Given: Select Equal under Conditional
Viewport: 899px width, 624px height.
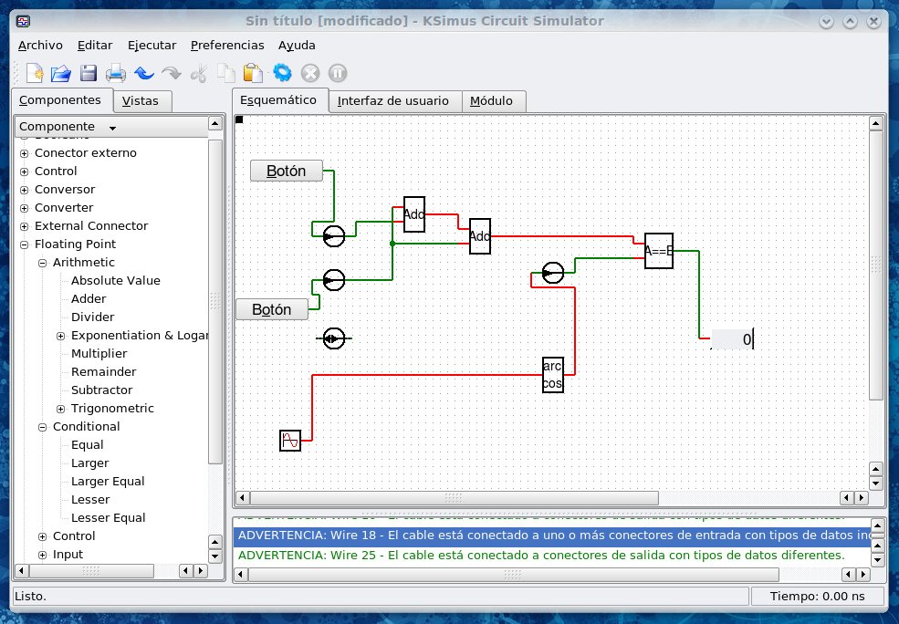Looking at the screenshot, I should tap(87, 444).
